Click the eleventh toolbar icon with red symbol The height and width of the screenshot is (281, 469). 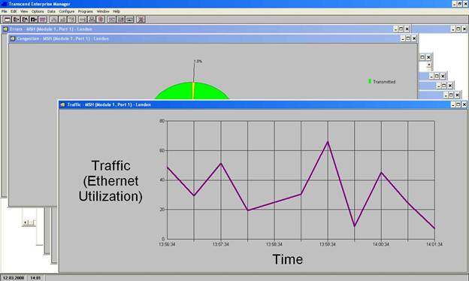pos(101,20)
